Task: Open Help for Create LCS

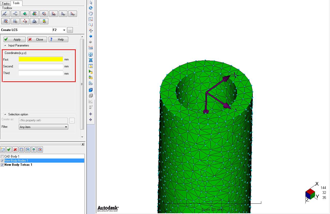Action: click(58, 39)
